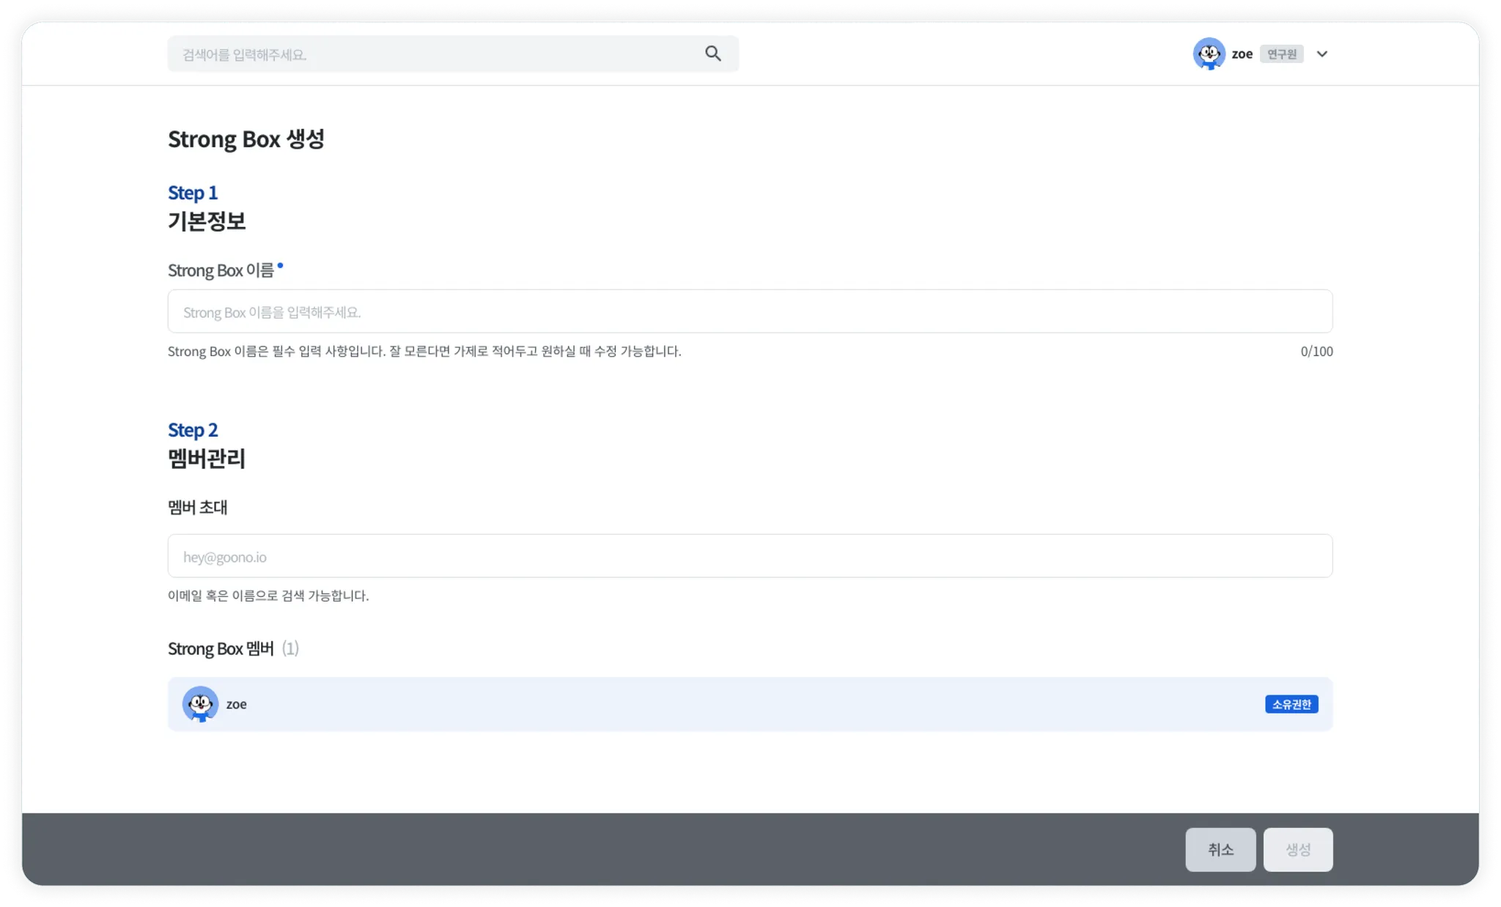The height and width of the screenshot is (907, 1501).
Task: Click the Strong Box 생성 page title
Action: tap(246, 139)
